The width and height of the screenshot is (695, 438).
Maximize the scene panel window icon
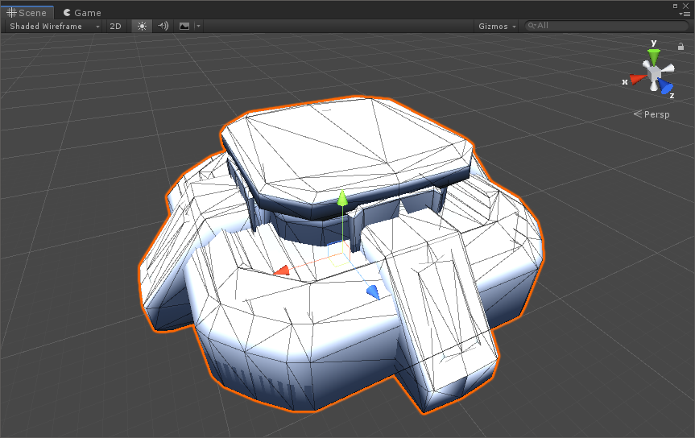tap(675, 6)
